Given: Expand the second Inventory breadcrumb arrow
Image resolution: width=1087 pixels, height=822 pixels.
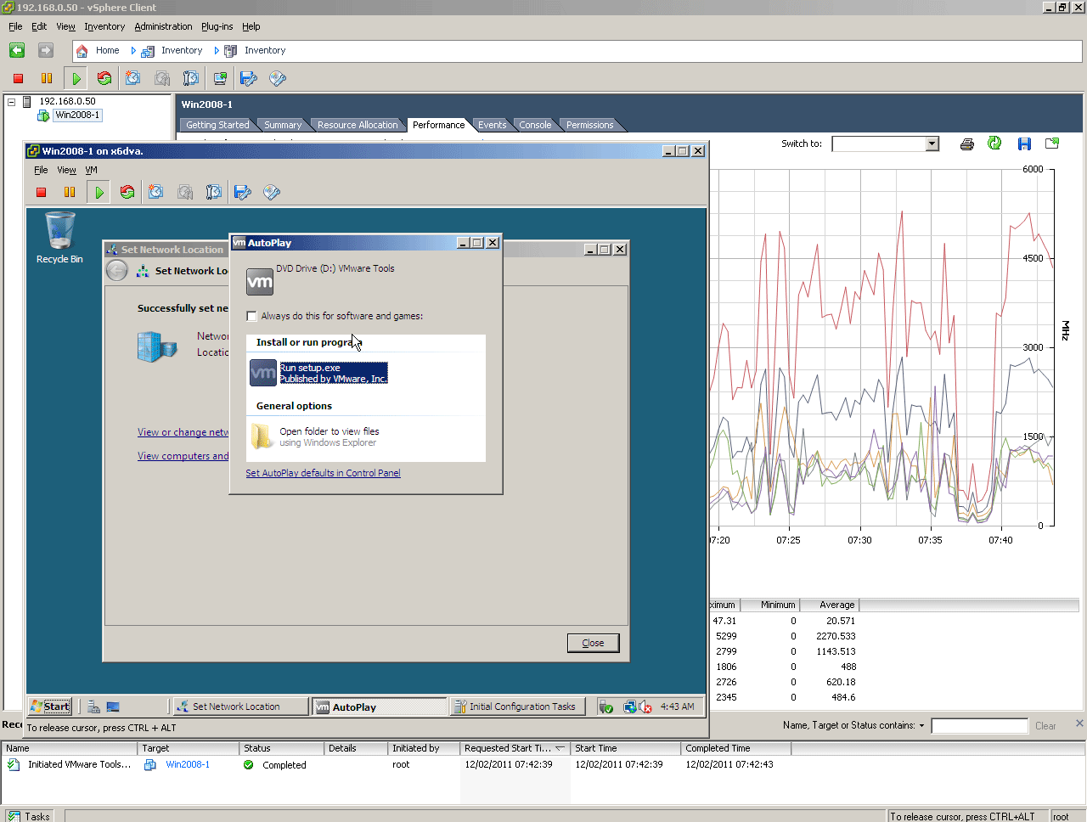Looking at the screenshot, I should tap(217, 51).
